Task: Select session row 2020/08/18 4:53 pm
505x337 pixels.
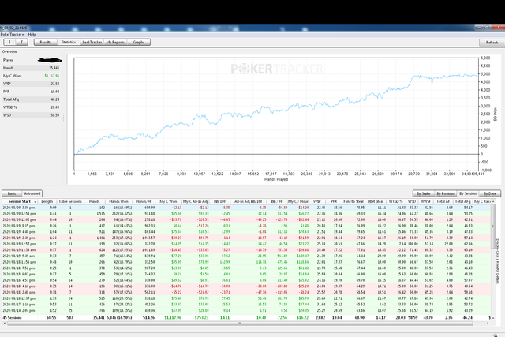Action: (x=247, y=280)
